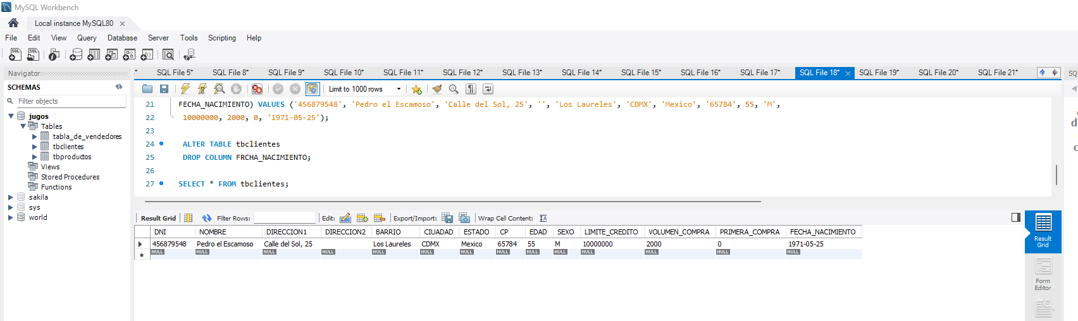Open the Query menu
1078x321 pixels.
pyautogui.click(x=87, y=38)
